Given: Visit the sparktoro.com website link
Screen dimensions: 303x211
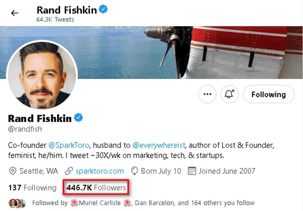Looking at the screenshot, I should 100,171.
